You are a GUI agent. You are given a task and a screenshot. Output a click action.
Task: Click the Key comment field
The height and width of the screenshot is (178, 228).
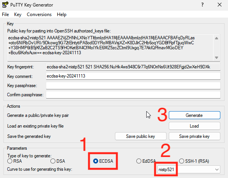tap(133, 76)
